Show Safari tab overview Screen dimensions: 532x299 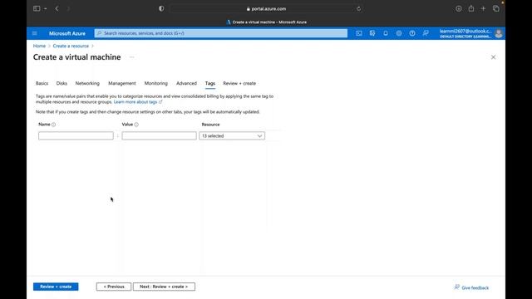pos(496,8)
